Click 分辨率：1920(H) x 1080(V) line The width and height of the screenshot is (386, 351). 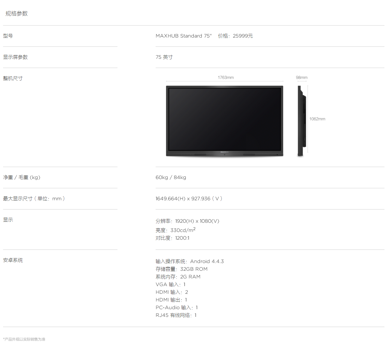click(x=188, y=221)
